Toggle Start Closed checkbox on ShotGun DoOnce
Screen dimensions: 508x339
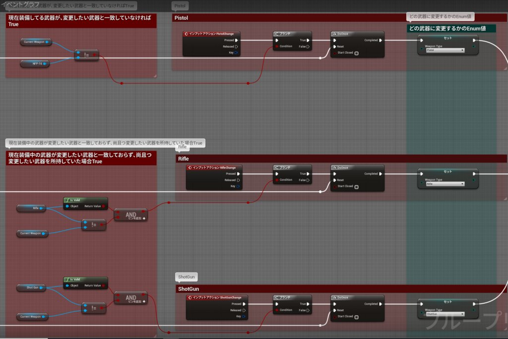[x=356, y=317]
